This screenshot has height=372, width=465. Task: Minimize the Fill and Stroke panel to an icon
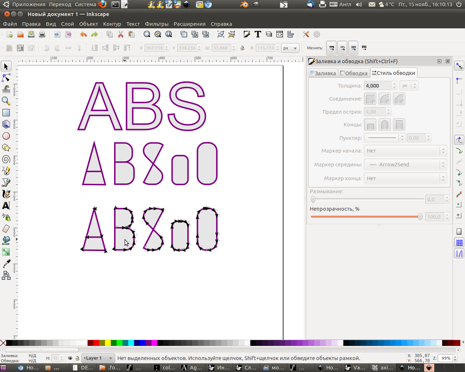tap(440, 61)
